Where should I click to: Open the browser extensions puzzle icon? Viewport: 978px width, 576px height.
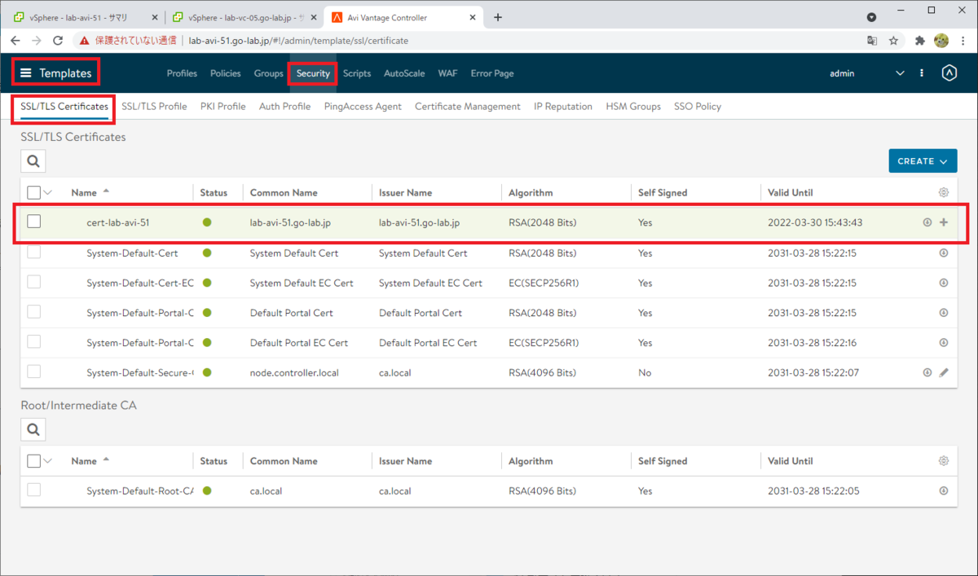[920, 40]
